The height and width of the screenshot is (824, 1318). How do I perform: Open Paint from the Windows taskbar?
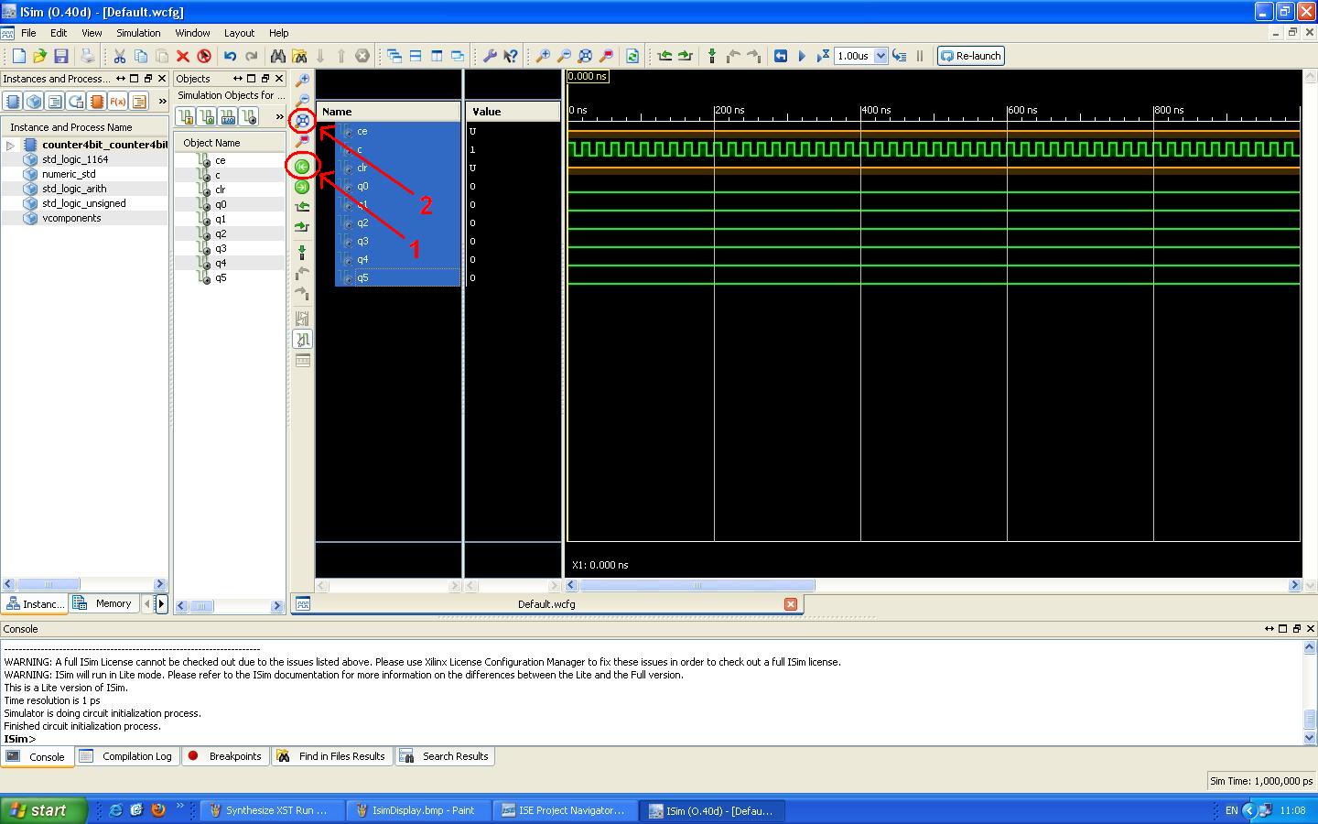coord(416,810)
